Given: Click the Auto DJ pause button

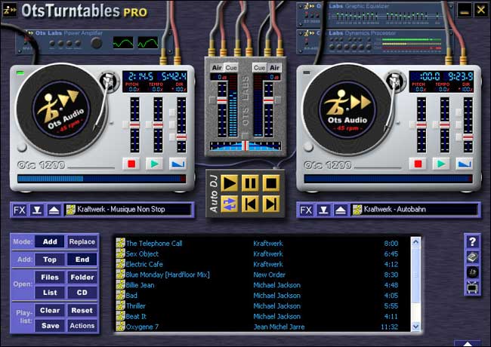Looking at the screenshot, I should [251, 183].
